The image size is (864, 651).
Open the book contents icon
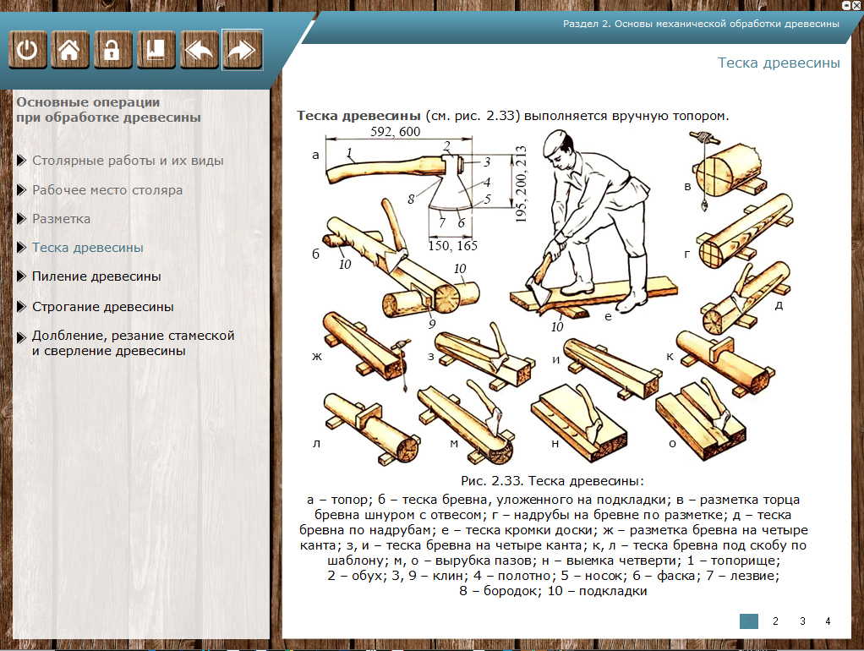tap(156, 50)
